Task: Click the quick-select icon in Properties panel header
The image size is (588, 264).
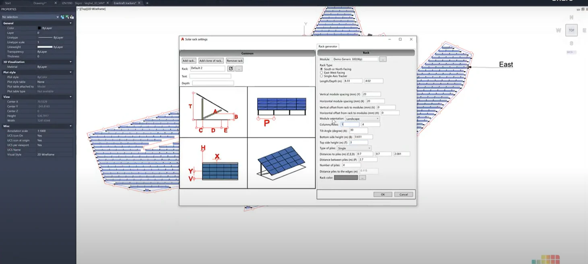Action: (72, 17)
